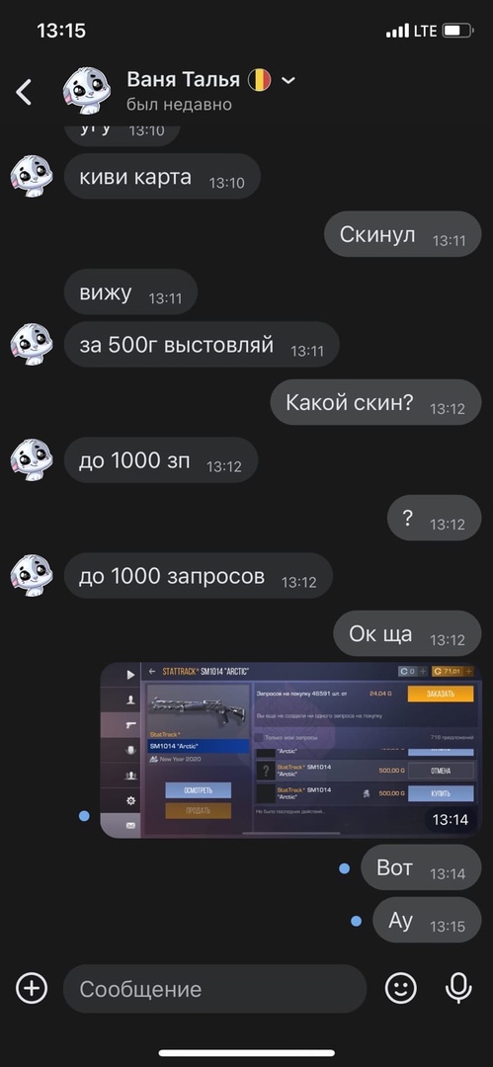The width and height of the screenshot is (493, 1067).
Task: Select the Ок ща message bubble
Action: tap(407, 633)
